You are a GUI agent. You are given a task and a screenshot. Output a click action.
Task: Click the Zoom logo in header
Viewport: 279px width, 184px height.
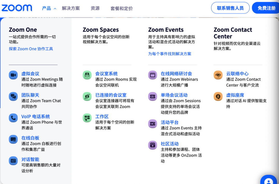coord(17,8)
